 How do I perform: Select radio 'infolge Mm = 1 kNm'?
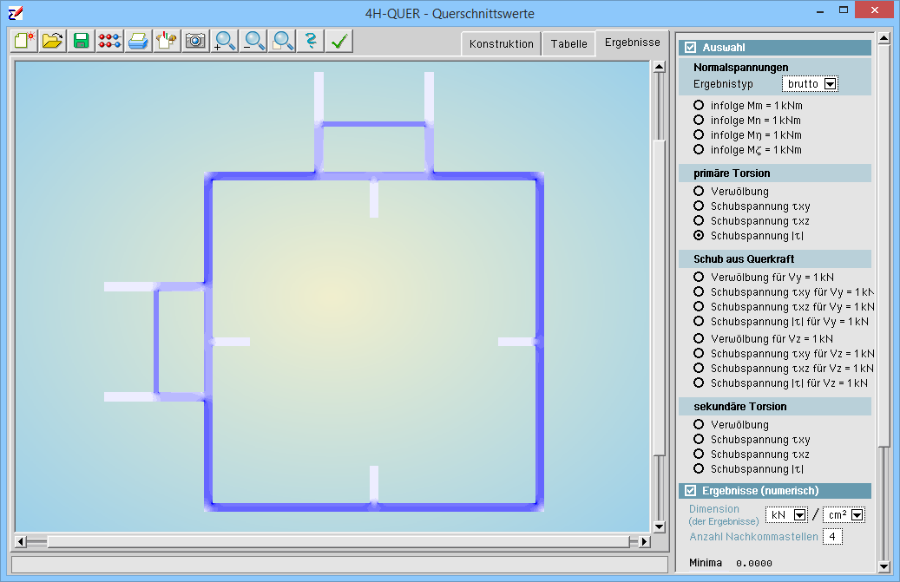pos(699,105)
